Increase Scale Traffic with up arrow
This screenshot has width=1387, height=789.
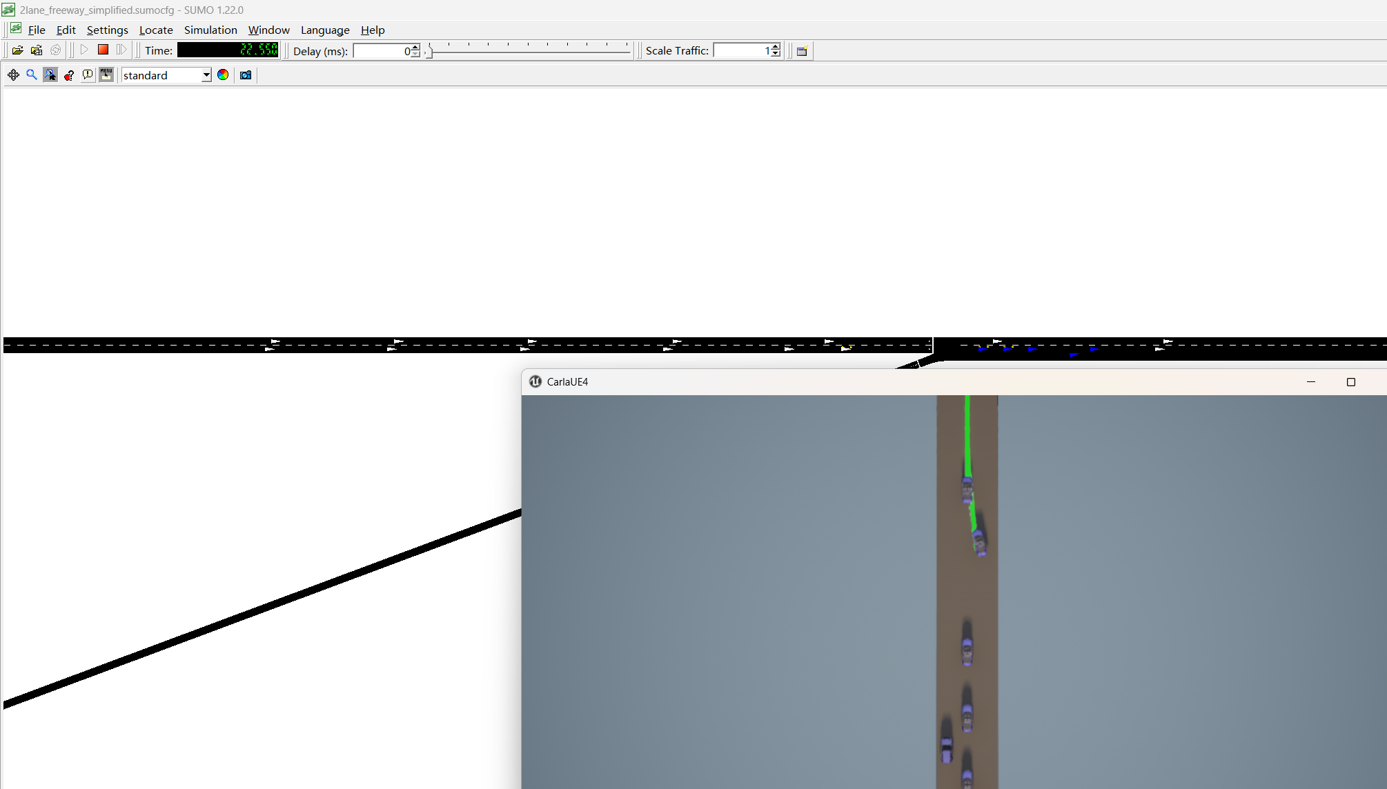[776, 47]
